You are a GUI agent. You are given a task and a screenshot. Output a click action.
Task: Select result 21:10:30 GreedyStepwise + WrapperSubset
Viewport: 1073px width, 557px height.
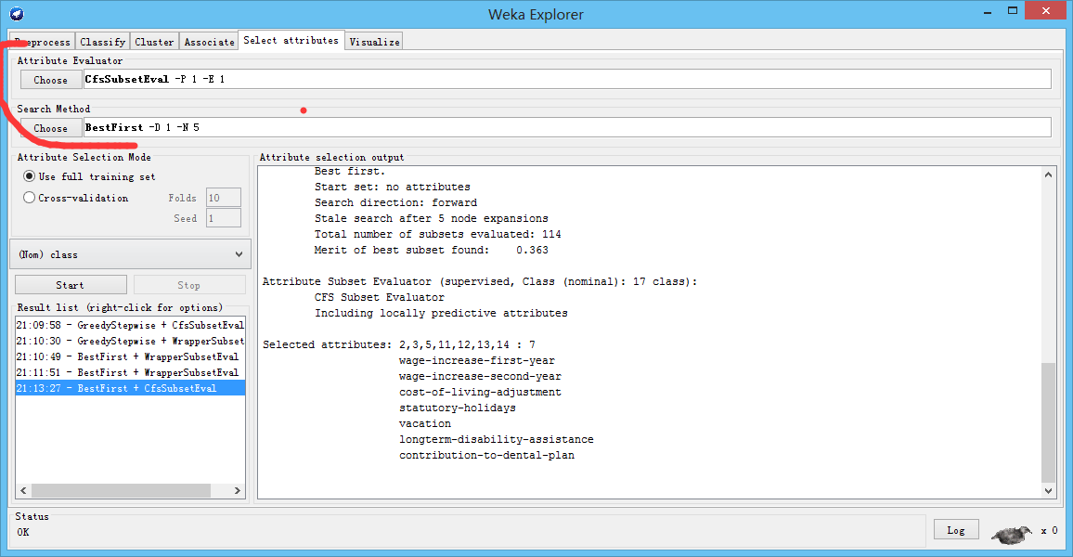(130, 341)
